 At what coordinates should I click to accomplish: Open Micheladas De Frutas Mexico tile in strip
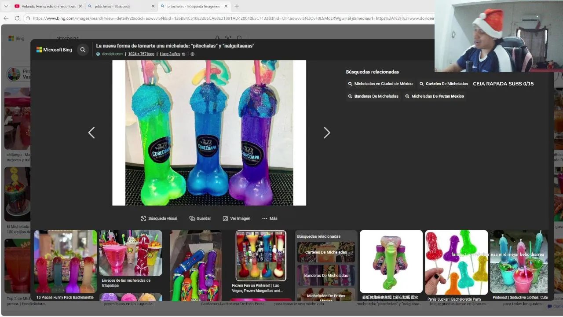(326, 295)
